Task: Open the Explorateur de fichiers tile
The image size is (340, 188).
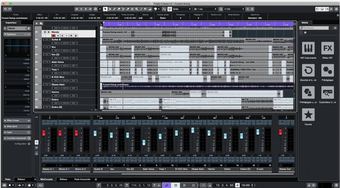Action: (327, 93)
